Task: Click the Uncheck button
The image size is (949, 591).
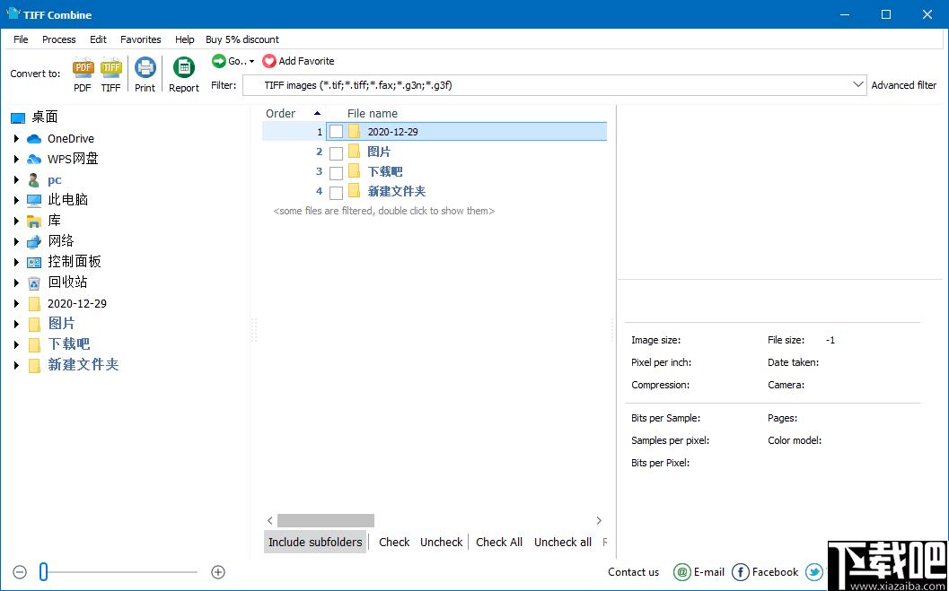Action: [x=441, y=542]
